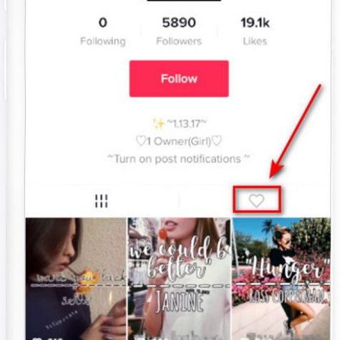
Task: Click the '1 Owner(Girl)' bio line
Action: click(x=179, y=141)
